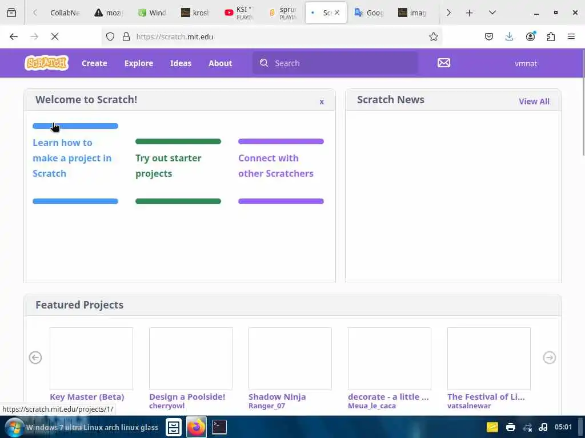Image resolution: width=585 pixels, height=438 pixels.
Task: Open the cherryowl author link
Action: click(x=167, y=405)
